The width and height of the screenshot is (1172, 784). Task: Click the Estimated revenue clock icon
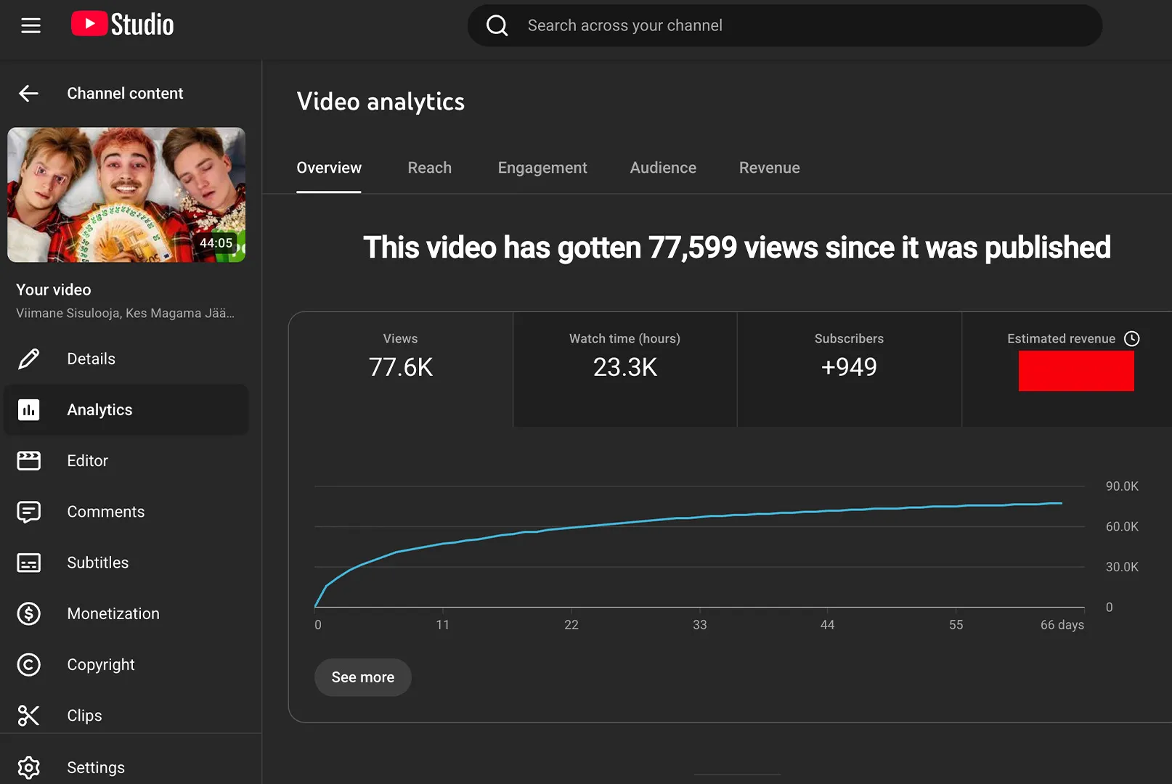click(1131, 338)
